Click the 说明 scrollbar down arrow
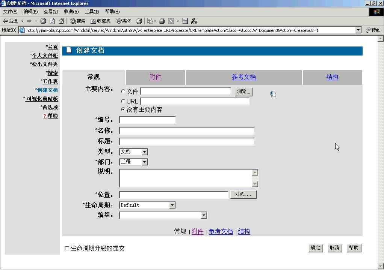 coord(255,184)
